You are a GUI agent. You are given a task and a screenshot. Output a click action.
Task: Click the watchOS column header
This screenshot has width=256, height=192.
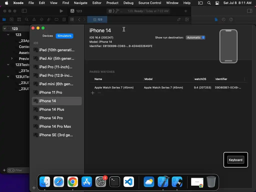click(x=200, y=79)
